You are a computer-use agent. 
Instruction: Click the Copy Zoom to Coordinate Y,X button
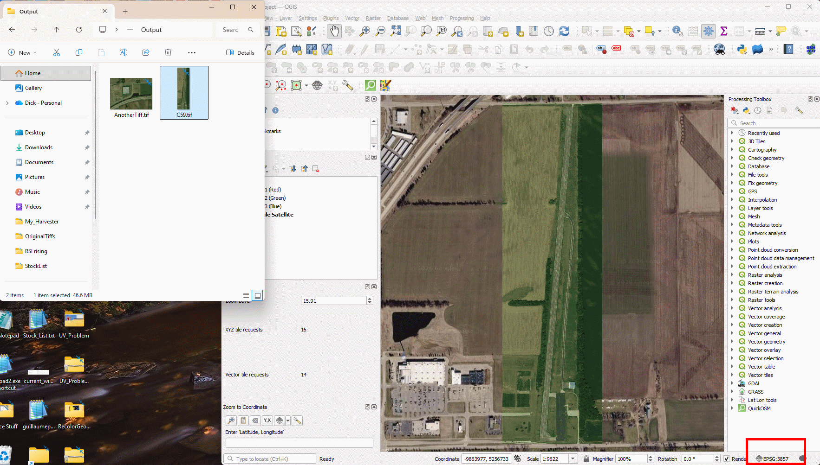coord(267,420)
